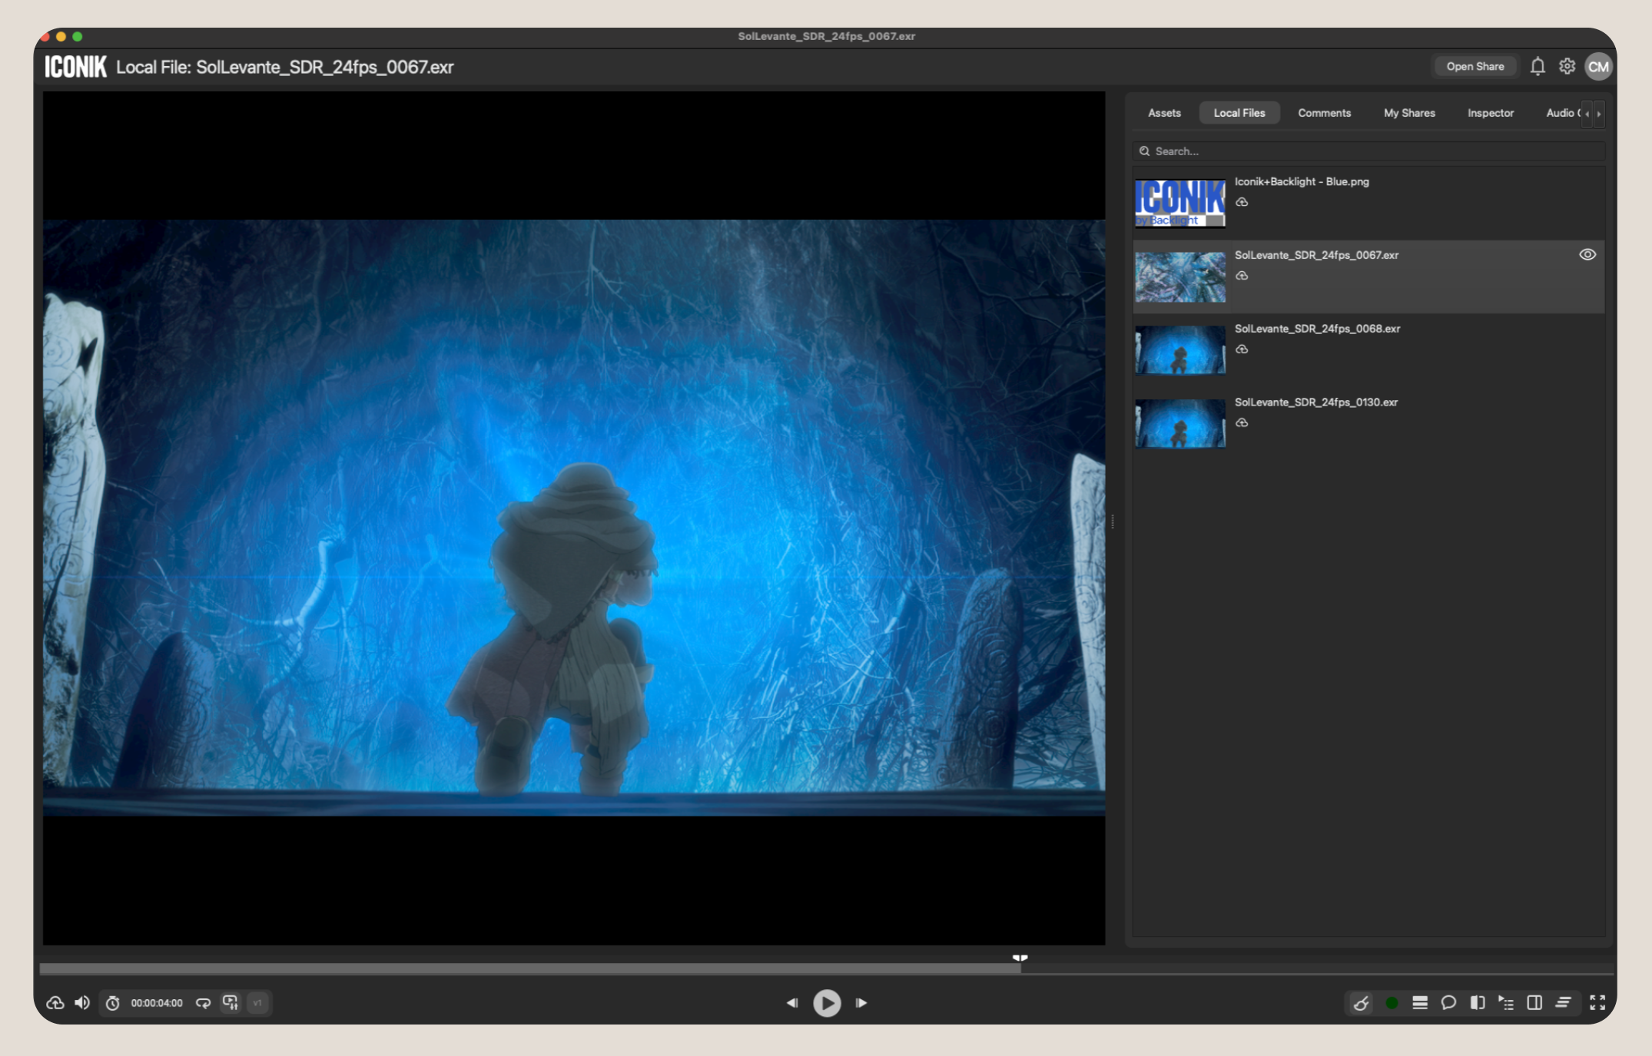Enter fullscreen mode
This screenshot has height=1056, width=1652.
click(1598, 1003)
